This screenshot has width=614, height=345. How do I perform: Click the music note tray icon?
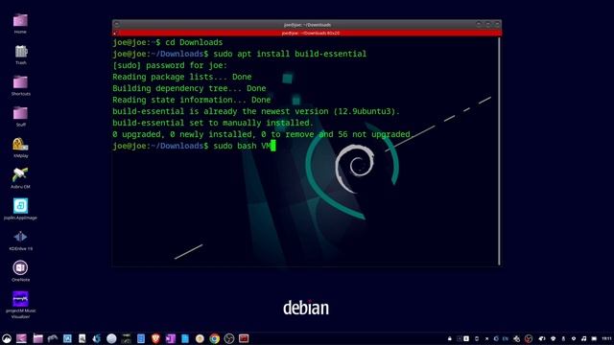(x=584, y=338)
